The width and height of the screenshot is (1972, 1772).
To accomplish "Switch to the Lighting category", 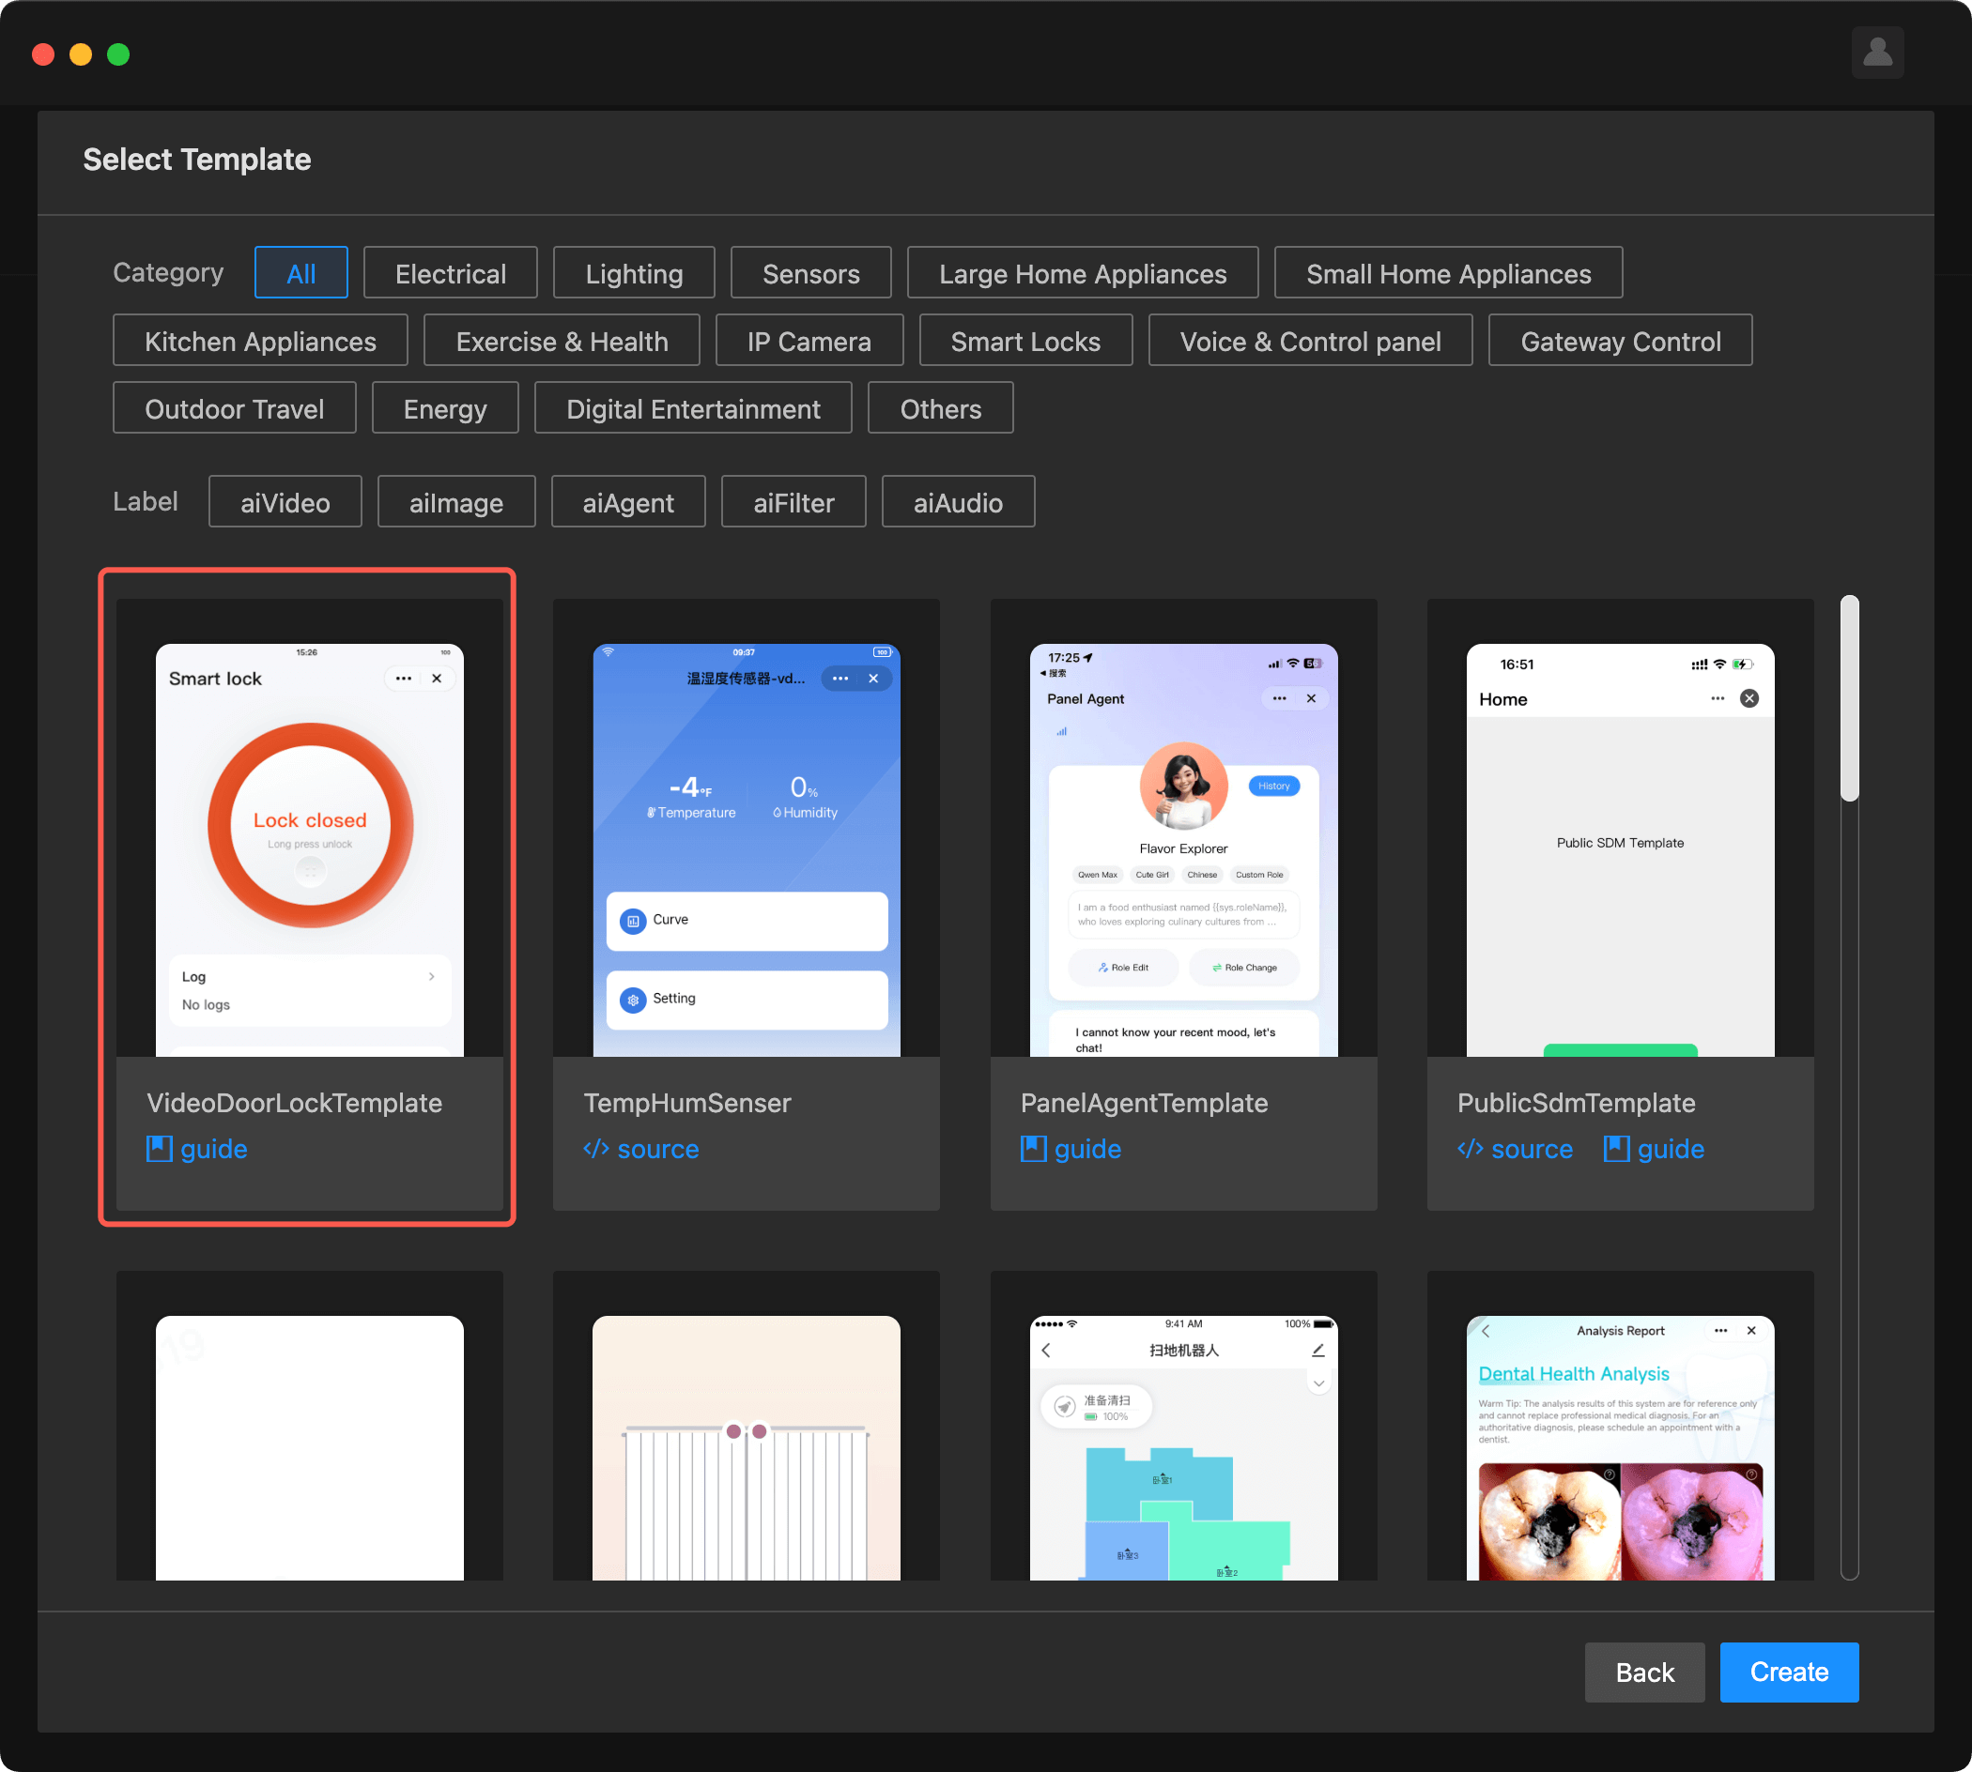I will (633, 273).
